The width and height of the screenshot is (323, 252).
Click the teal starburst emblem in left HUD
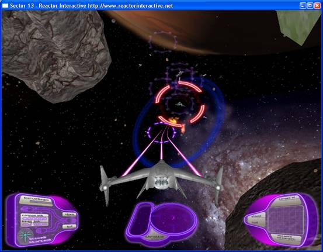click(x=25, y=236)
